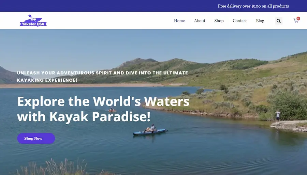
Task: Click the dry grass in the hero foreground
Action: pyautogui.click(x=59, y=168)
